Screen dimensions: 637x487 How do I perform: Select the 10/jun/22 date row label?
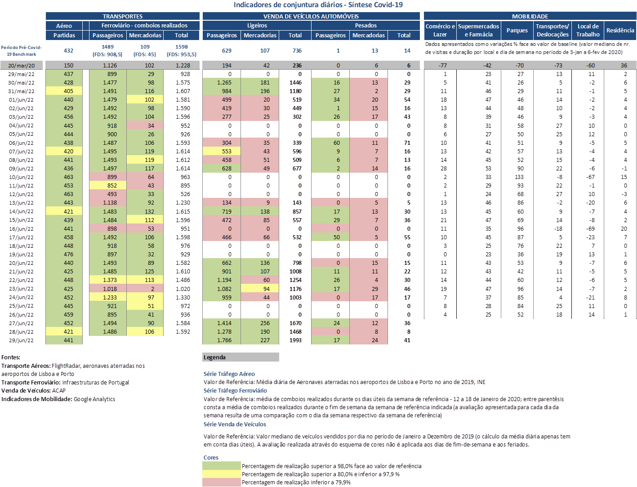coord(21,177)
